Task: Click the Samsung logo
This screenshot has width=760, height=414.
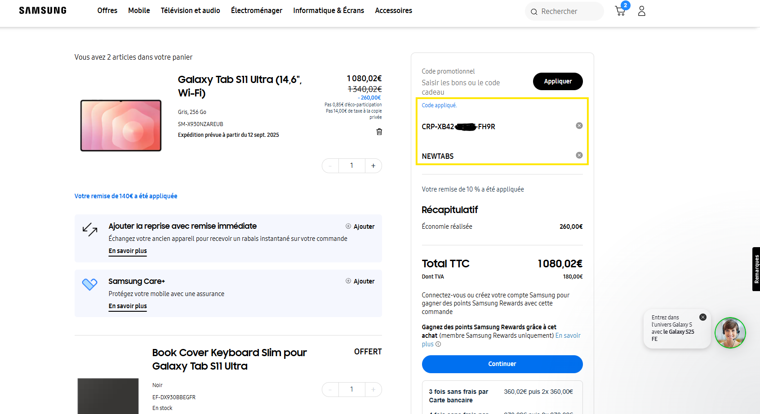Action: point(43,10)
